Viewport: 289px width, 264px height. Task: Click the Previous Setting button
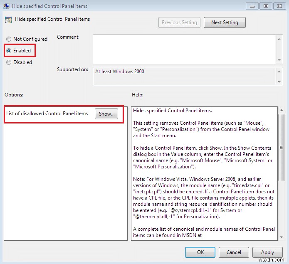179,22
